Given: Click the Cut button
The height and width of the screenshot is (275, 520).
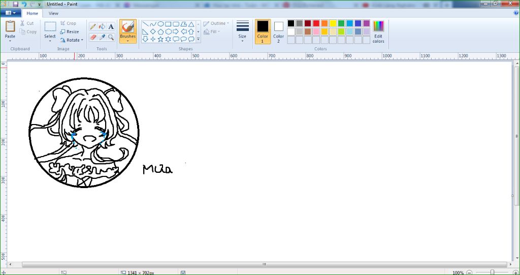Looking at the screenshot, I should click(x=26, y=23).
